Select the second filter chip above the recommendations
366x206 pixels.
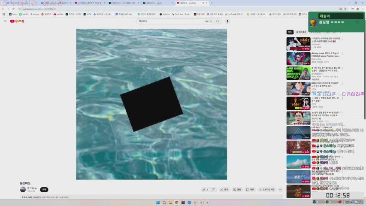pos(301,32)
